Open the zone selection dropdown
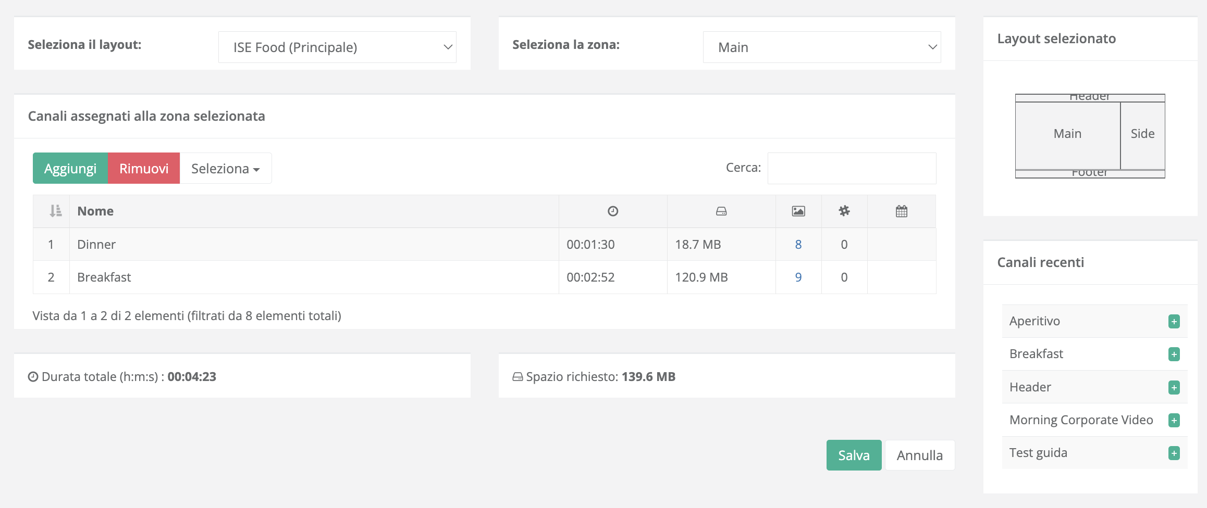This screenshot has width=1207, height=508. pyautogui.click(x=821, y=47)
